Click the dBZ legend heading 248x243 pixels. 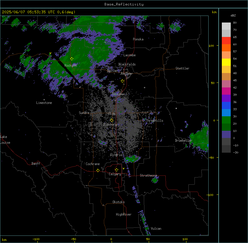click(233, 16)
